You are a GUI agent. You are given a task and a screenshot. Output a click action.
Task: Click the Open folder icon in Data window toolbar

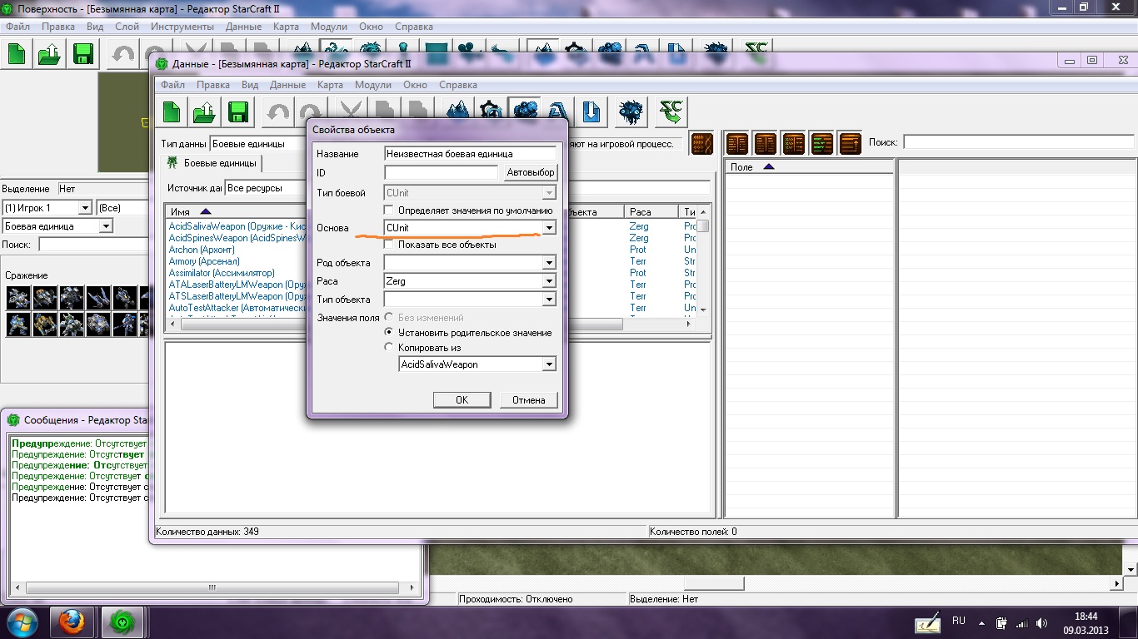point(205,111)
